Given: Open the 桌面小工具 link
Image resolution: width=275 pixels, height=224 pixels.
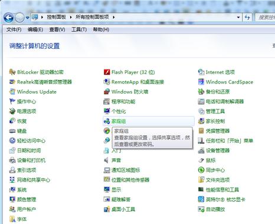Looking at the screenshot, I should click(x=123, y=209).
